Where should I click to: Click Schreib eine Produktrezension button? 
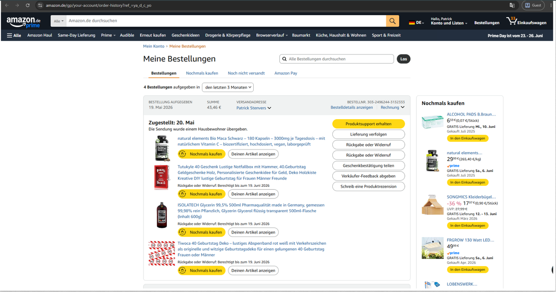[368, 186]
